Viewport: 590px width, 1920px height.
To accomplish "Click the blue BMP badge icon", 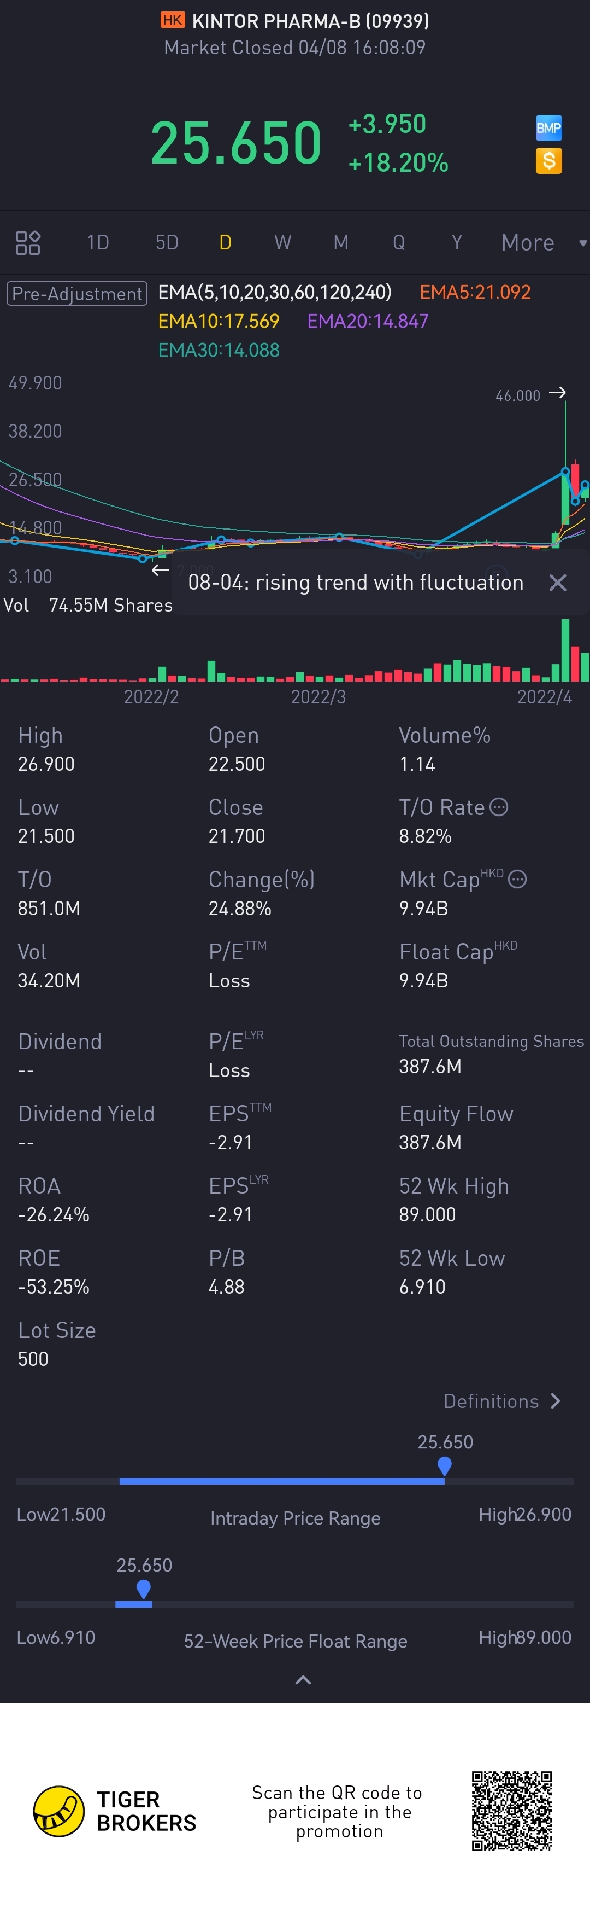I will click(x=548, y=128).
